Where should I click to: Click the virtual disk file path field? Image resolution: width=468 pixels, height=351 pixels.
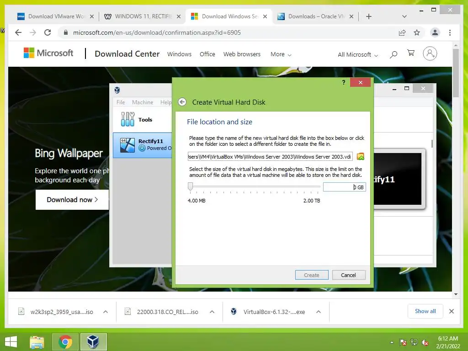tap(270, 157)
